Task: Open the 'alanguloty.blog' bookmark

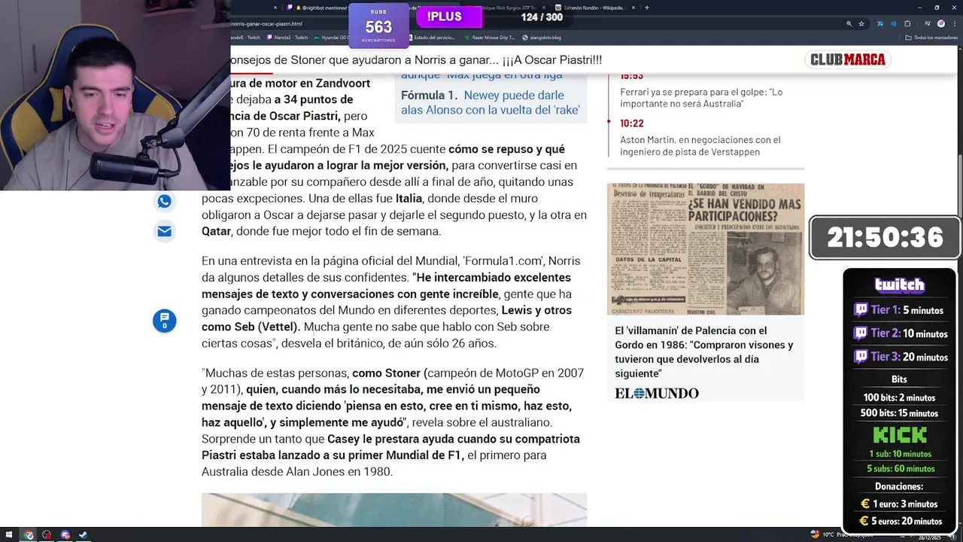Action: (x=541, y=37)
